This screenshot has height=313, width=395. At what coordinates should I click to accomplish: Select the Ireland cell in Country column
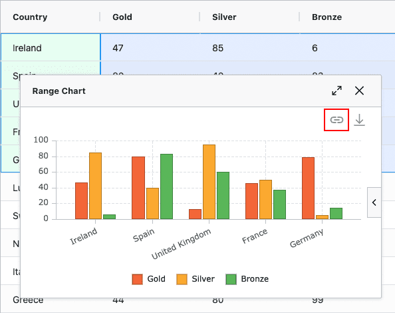tap(51, 47)
